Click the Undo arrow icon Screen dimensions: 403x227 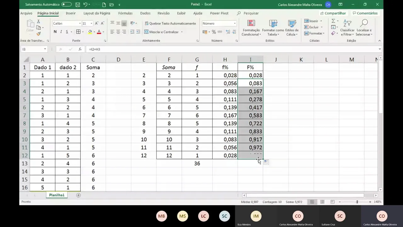85,5
